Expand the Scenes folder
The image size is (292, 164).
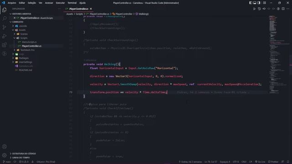pos(15,34)
